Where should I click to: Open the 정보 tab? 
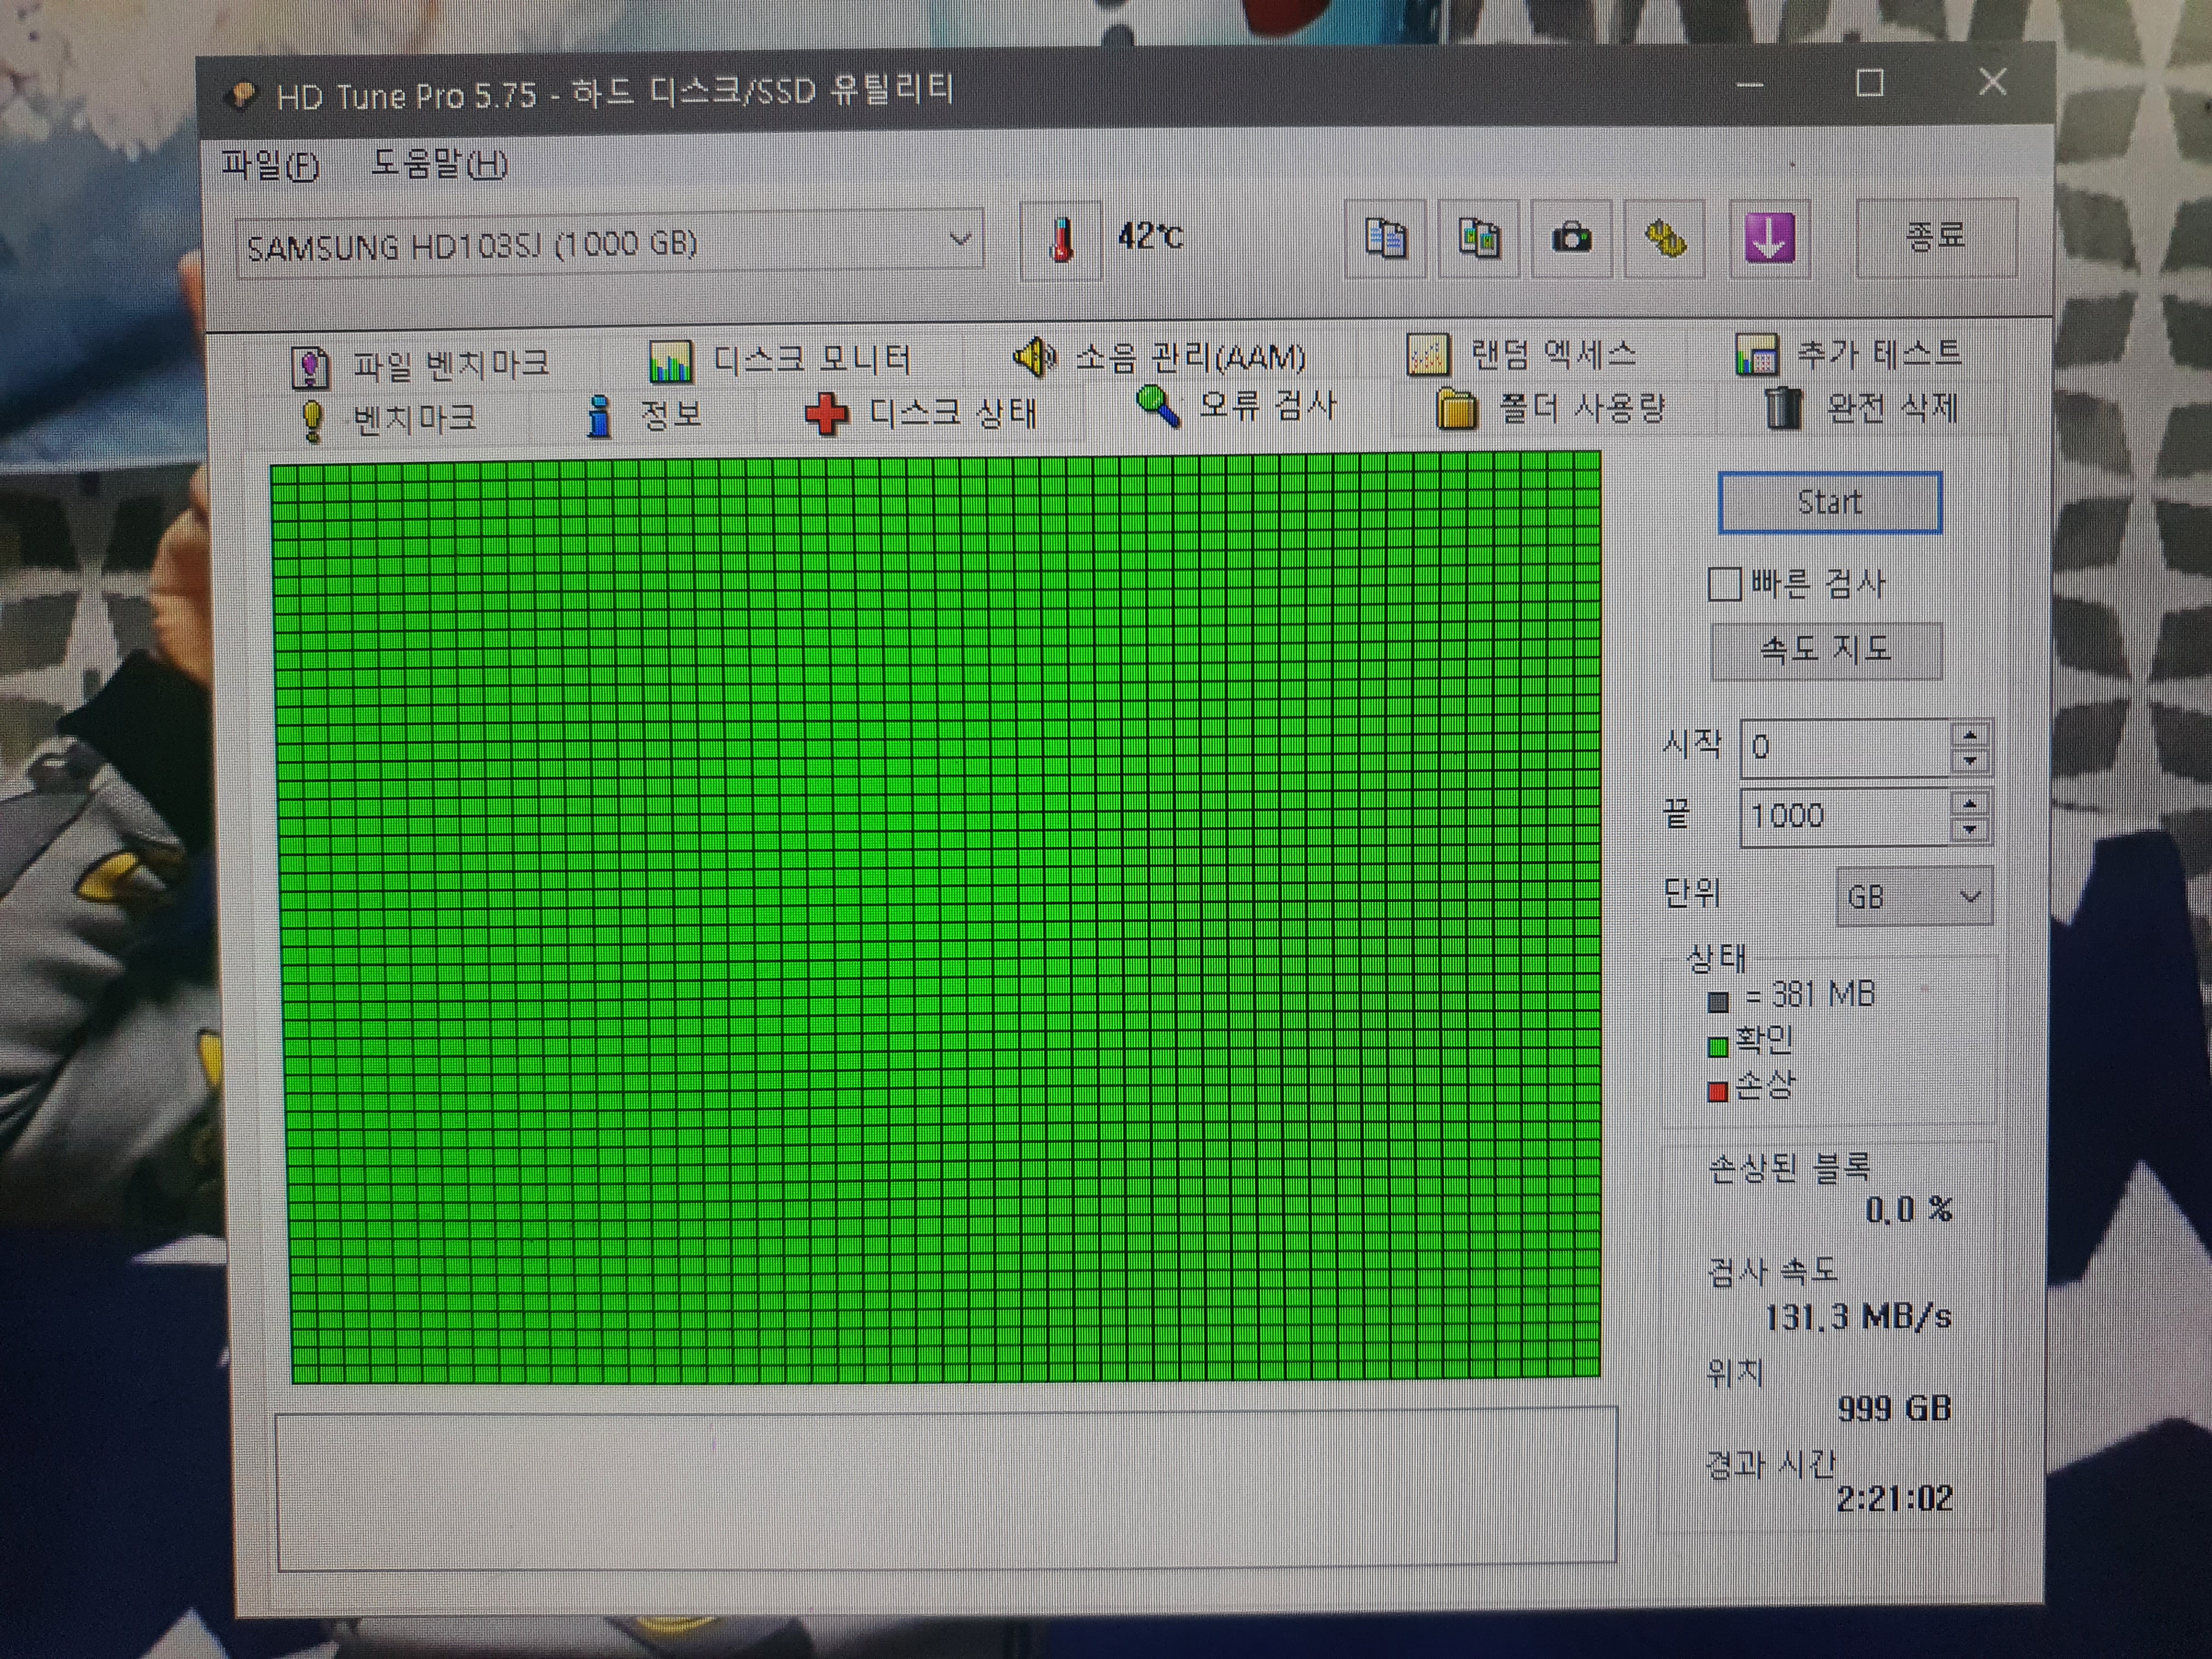pyautogui.click(x=645, y=415)
